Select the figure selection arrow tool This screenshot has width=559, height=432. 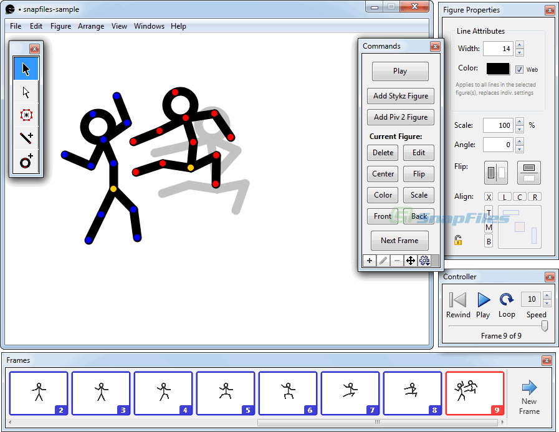coord(25,69)
